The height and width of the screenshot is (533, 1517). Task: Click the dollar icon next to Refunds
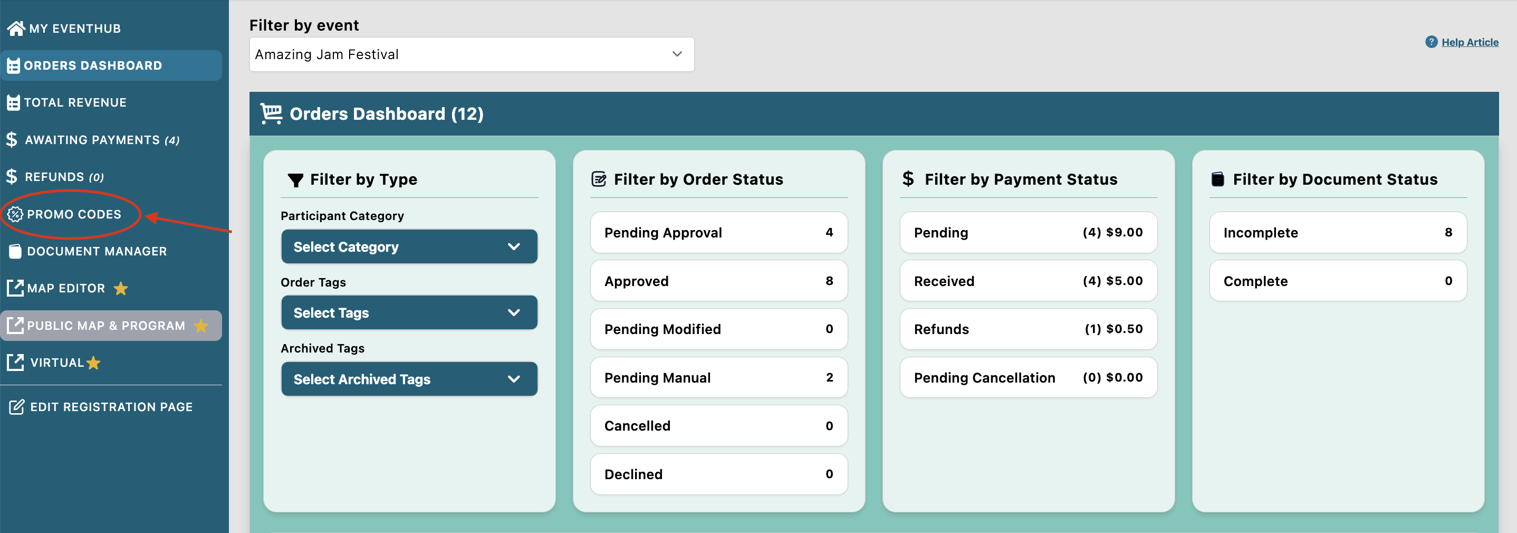pyautogui.click(x=12, y=177)
